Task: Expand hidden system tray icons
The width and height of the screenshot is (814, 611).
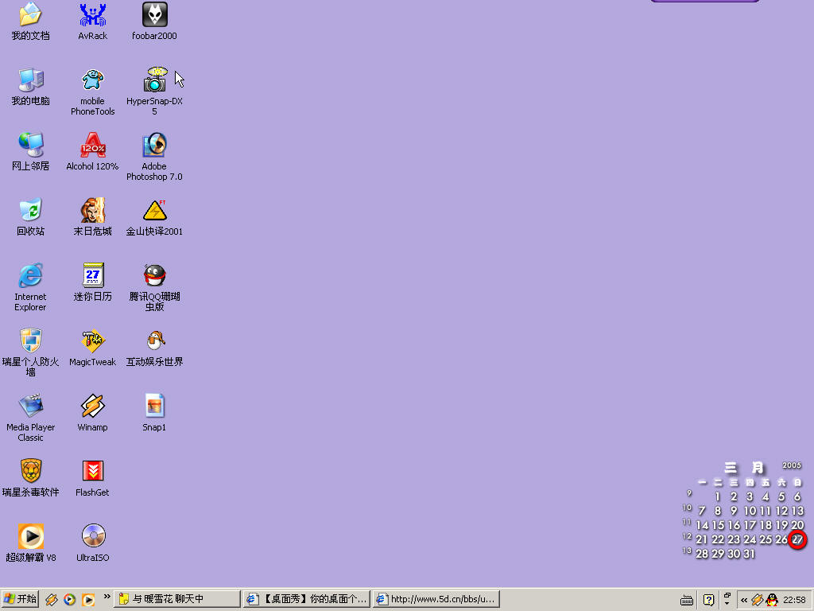Action: click(x=744, y=600)
